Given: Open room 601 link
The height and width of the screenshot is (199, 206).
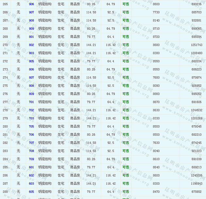Looking at the screenshot, I should point(31,167).
